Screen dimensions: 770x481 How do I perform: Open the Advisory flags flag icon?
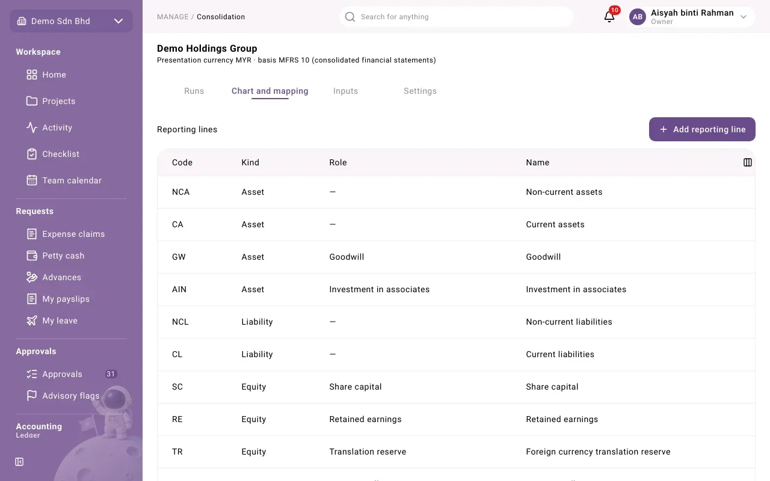point(32,396)
